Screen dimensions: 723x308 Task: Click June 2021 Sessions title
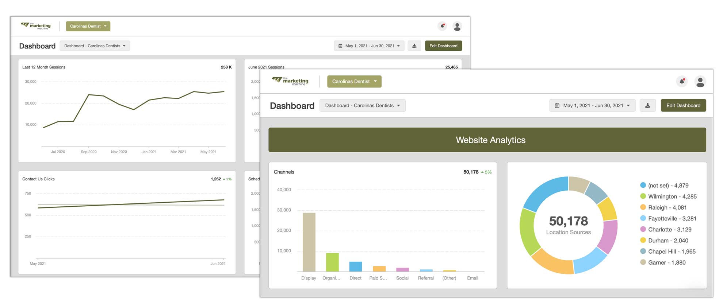tap(266, 67)
